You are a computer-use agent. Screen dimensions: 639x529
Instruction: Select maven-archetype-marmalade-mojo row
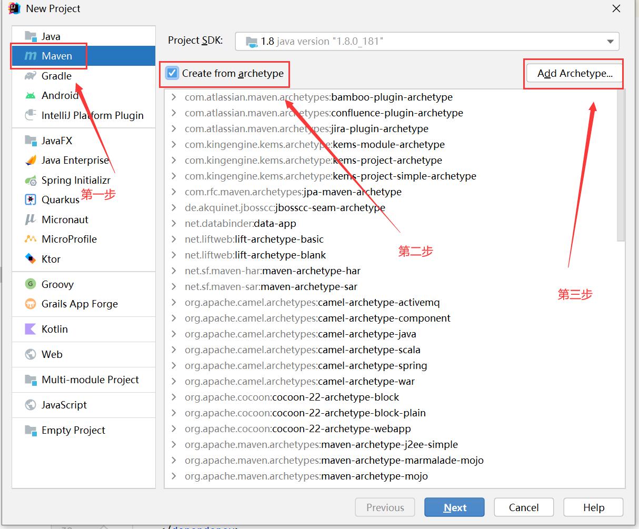click(391, 460)
